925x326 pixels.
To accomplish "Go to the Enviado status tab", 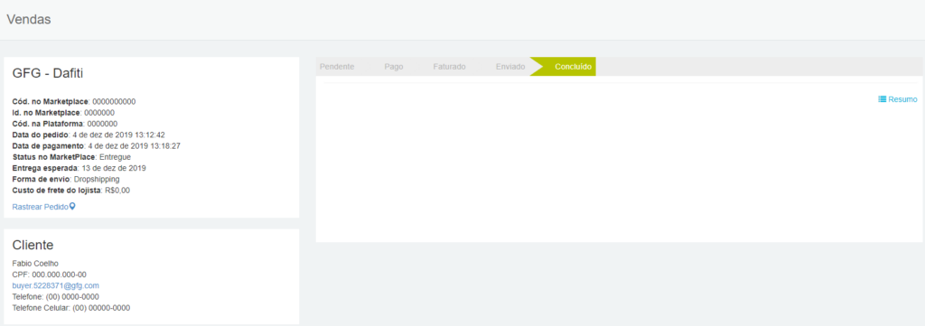I will coord(510,67).
